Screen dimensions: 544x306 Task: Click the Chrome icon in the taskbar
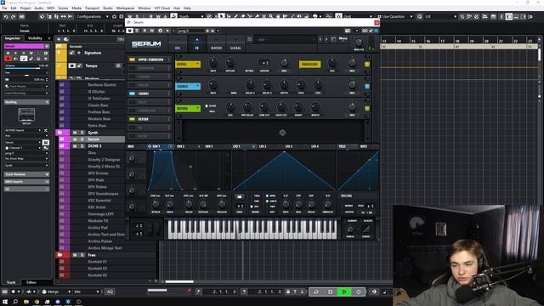pos(37,302)
